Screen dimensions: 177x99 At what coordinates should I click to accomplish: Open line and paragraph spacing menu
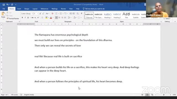click(70, 18)
